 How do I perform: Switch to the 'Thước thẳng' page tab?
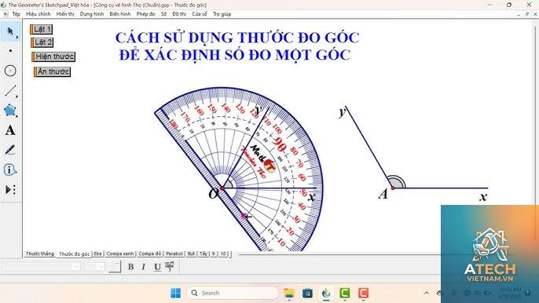[40, 254]
